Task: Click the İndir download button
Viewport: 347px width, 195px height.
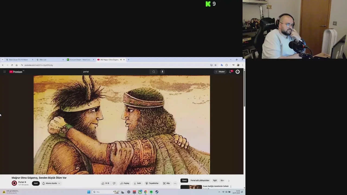Action: [137, 183]
